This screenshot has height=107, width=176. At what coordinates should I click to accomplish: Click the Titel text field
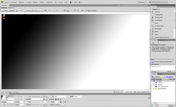(x=55, y=11)
